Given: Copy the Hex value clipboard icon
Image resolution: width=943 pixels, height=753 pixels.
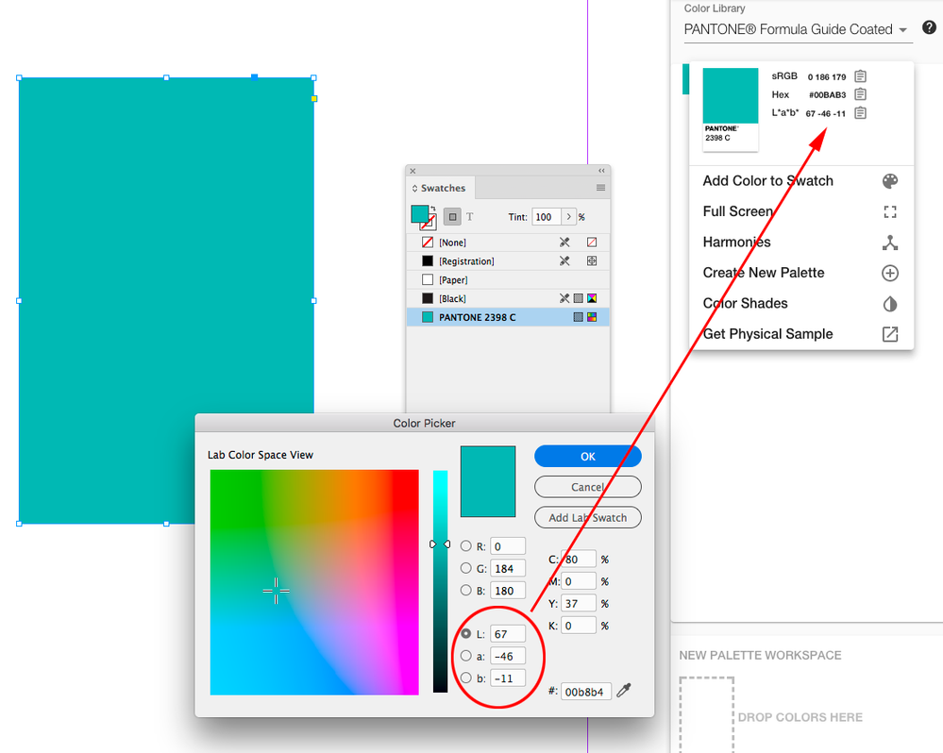Looking at the screenshot, I should (x=861, y=94).
